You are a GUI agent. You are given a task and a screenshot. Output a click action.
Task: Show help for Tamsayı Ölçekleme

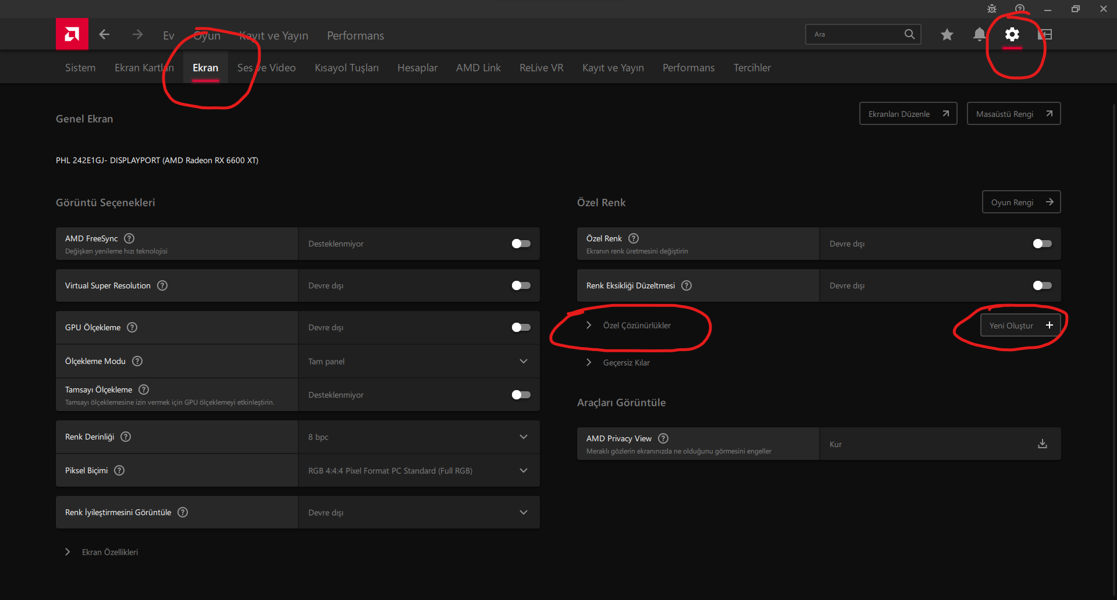[x=144, y=390]
